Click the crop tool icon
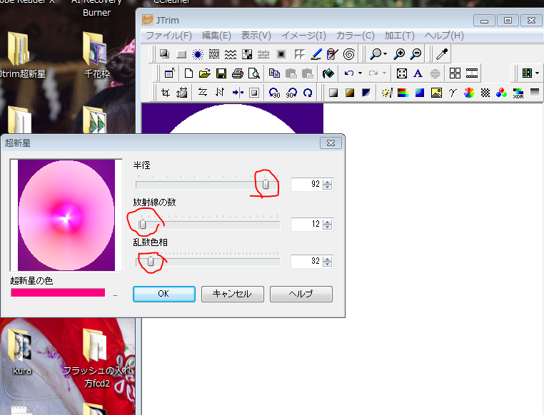This screenshot has width=544, height=415. click(166, 93)
